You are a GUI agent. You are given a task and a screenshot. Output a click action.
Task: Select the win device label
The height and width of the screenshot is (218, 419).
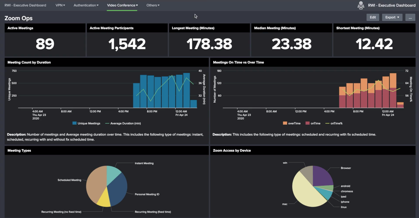[x=285, y=163]
